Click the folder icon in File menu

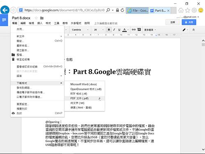point(13,55)
